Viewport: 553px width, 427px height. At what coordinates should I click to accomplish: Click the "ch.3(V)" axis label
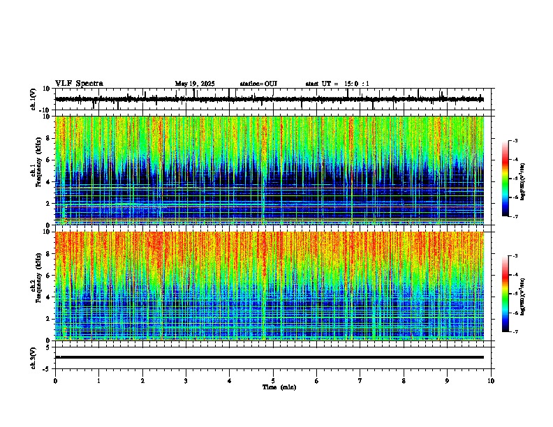(x=33, y=358)
